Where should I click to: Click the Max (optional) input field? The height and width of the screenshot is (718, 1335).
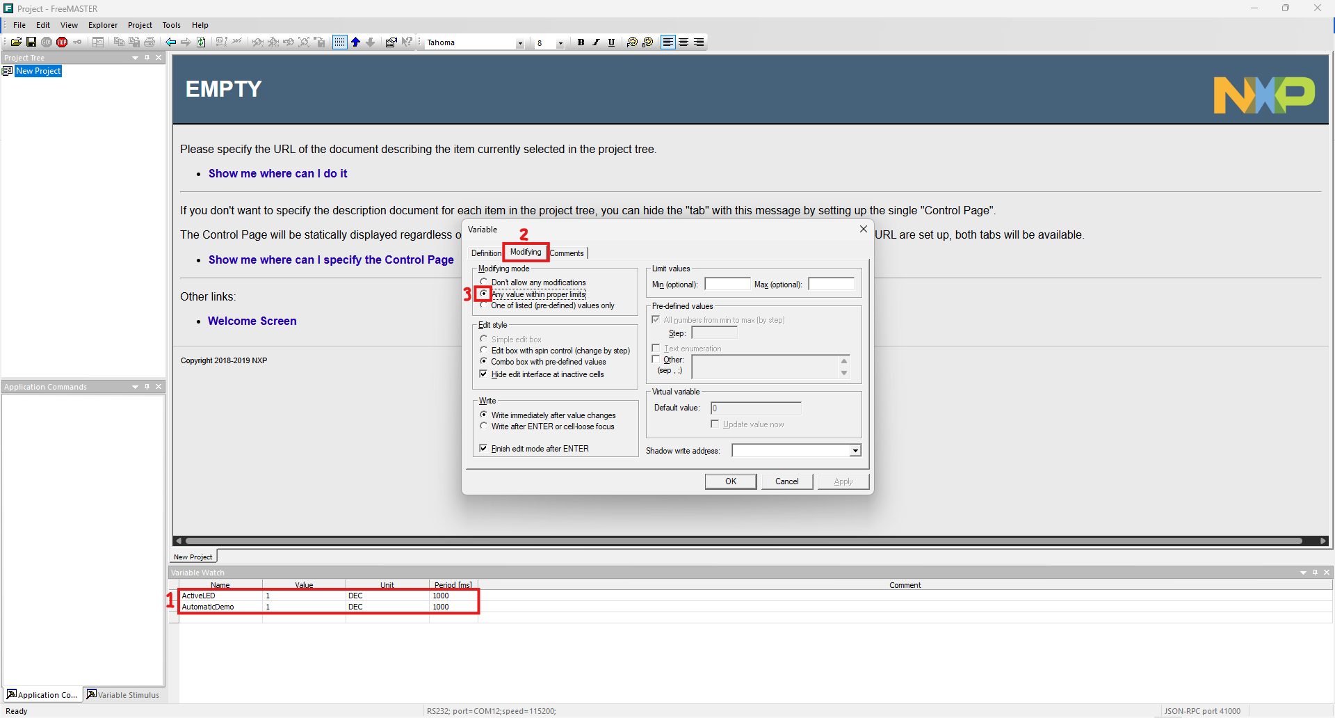point(832,284)
